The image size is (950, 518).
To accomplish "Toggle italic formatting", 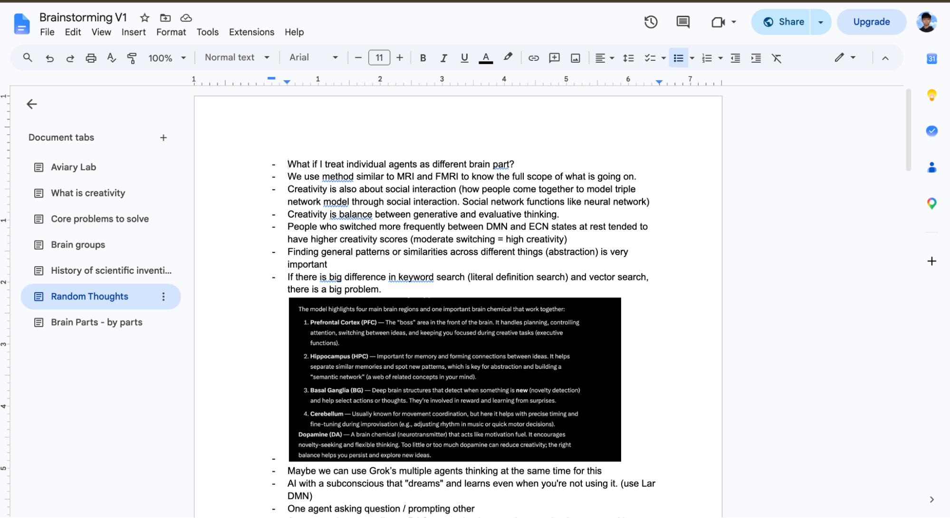I will pyautogui.click(x=443, y=58).
